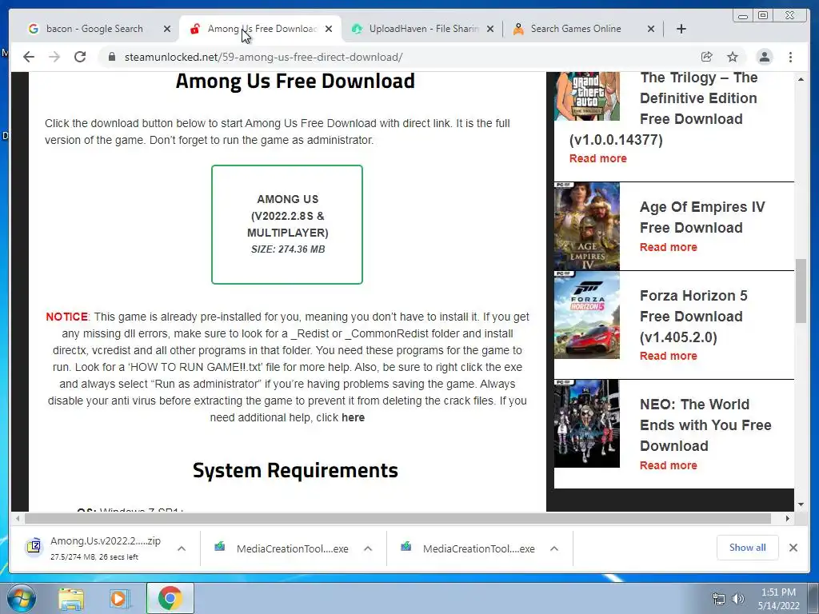Expand options for Among.Us zip download
This screenshot has height=614, width=819.
click(182, 548)
